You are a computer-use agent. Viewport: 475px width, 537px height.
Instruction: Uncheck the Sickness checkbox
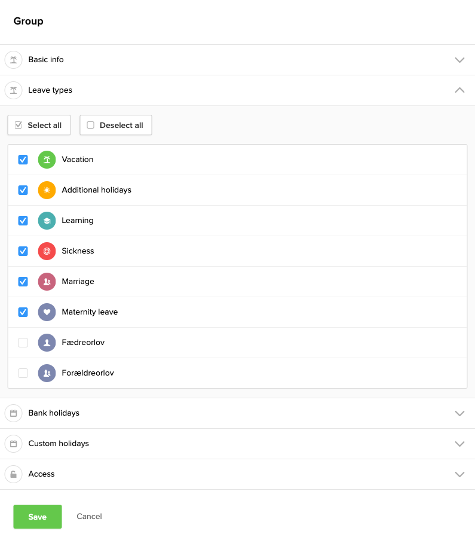[x=23, y=251]
